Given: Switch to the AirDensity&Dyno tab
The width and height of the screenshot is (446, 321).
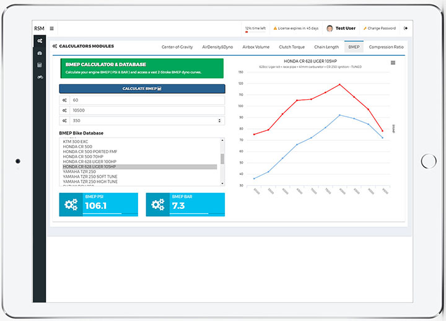Looking at the screenshot, I should (217, 47).
